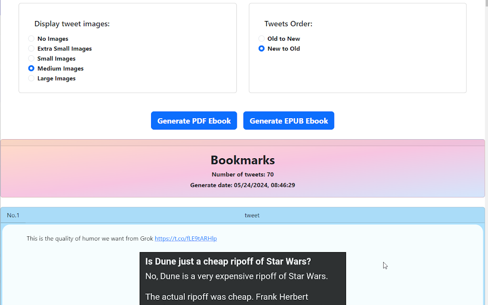Viewport: 488px width, 305px height.
Task: Select the Small Images radio button
Action: tap(31, 59)
